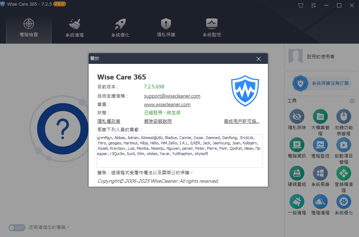Minimize the Wise Care 365 window
359x237 pixels.
[326, 5]
